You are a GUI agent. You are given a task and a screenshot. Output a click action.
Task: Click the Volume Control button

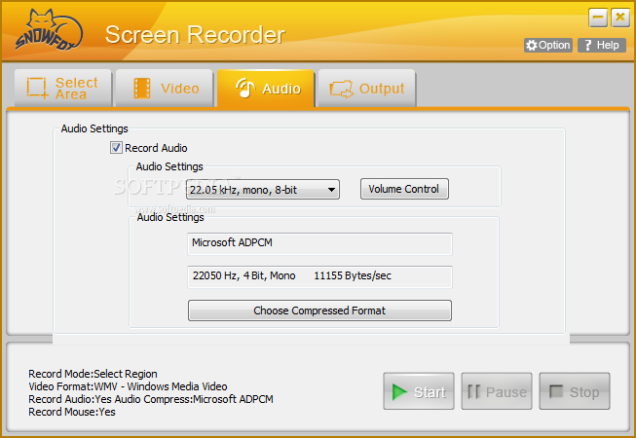coord(404,189)
